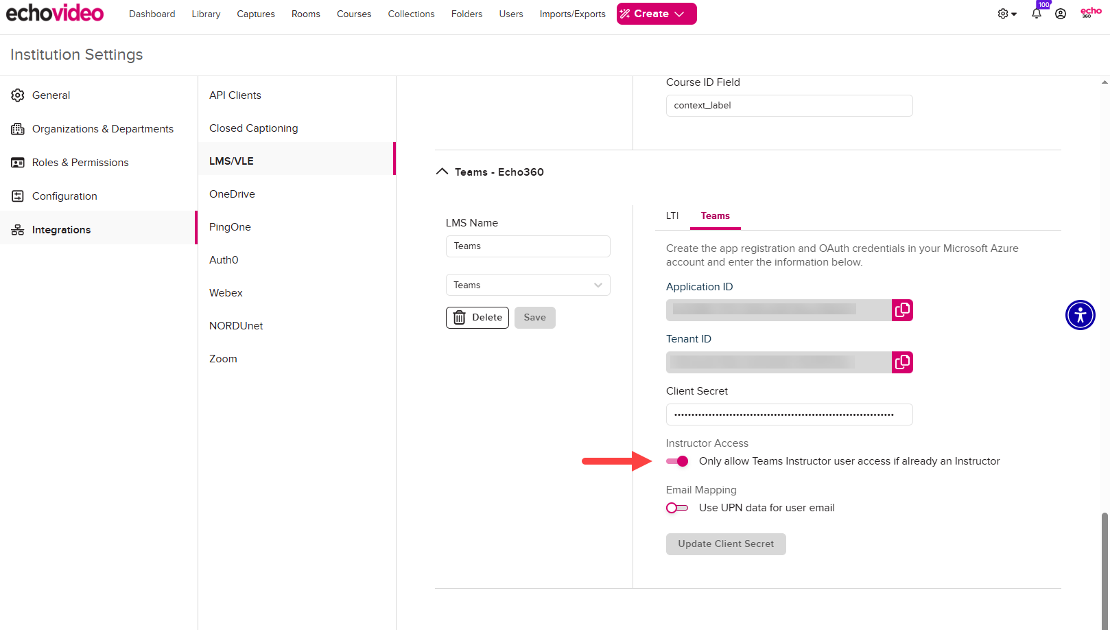Open the Create dropdown button
Screen dimensions: 1110x630
click(657, 14)
